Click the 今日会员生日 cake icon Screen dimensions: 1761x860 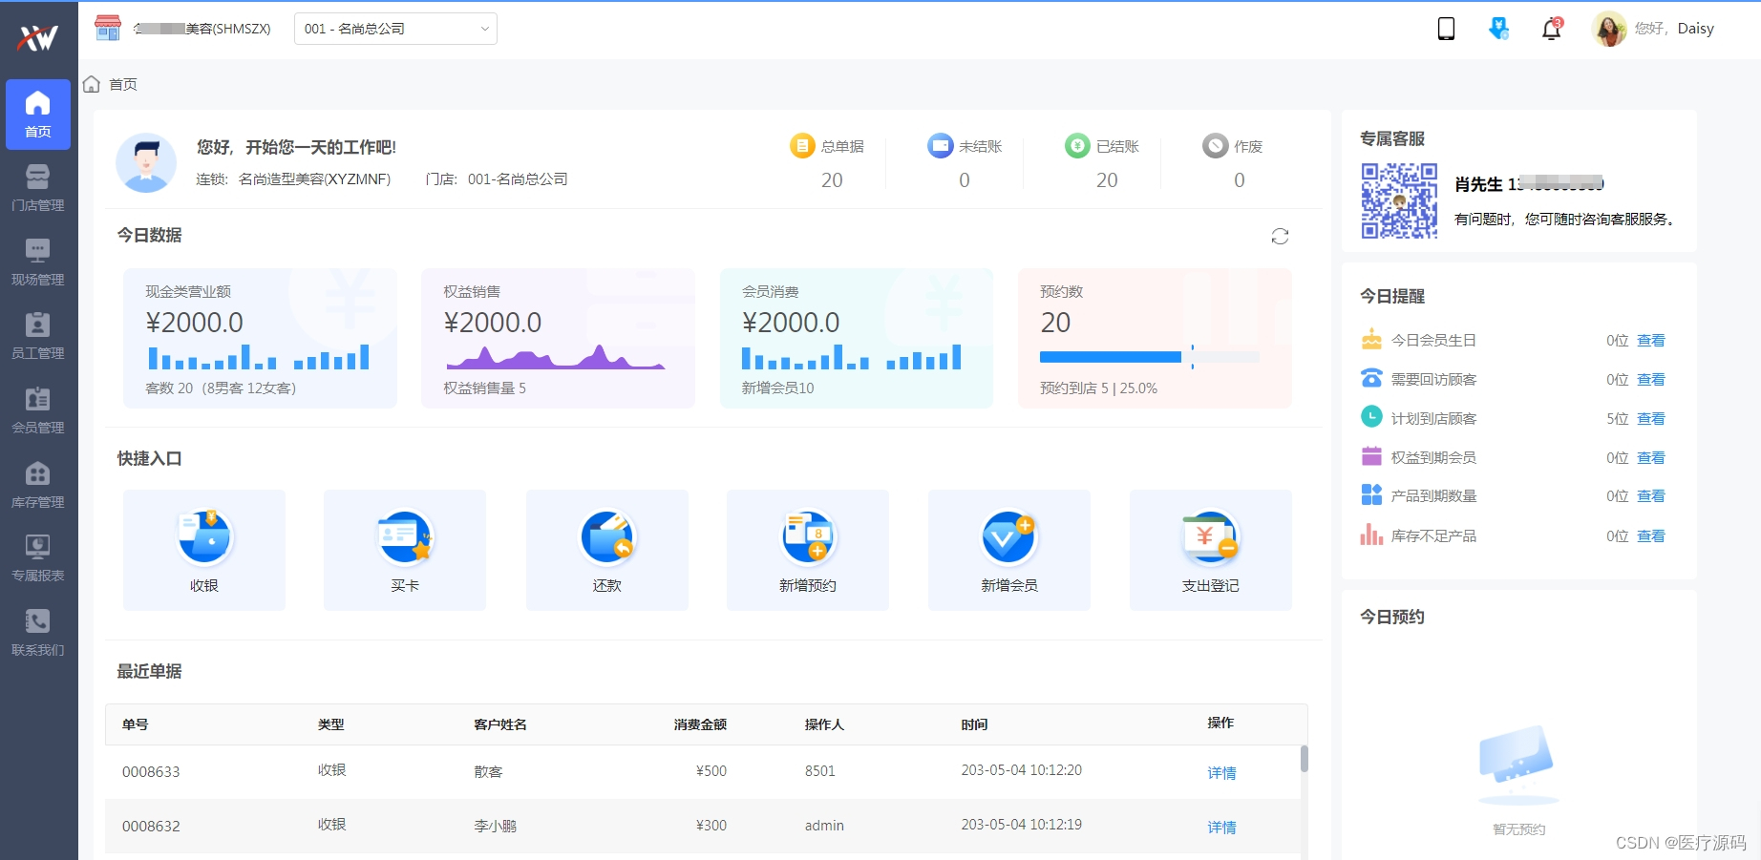click(x=1371, y=339)
